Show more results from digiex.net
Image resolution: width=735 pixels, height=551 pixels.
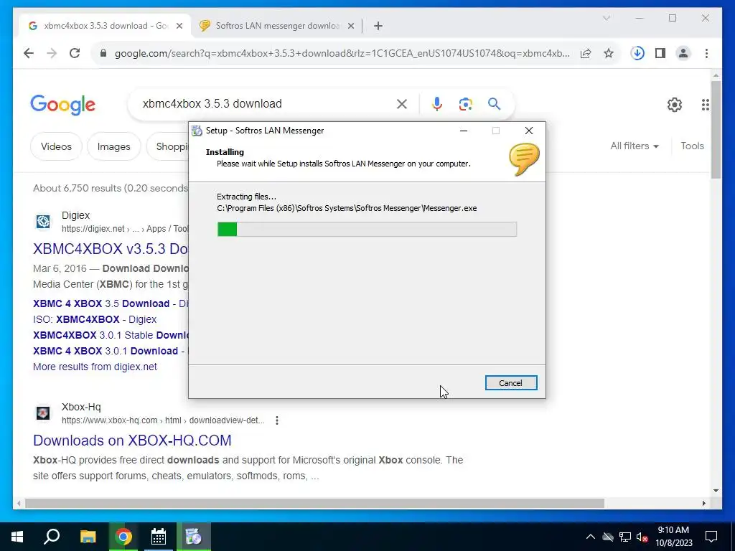click(95, 367)
